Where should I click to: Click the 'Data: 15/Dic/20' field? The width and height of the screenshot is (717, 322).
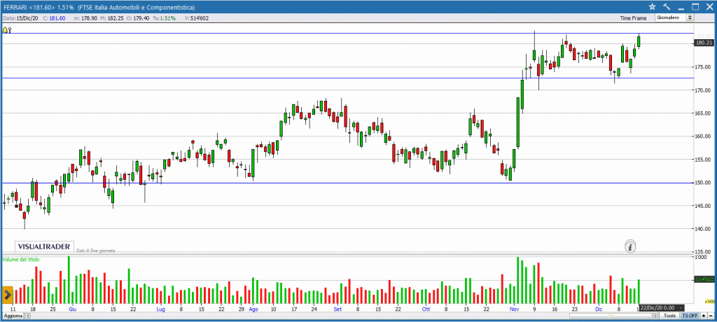click(x=20, y=18)
